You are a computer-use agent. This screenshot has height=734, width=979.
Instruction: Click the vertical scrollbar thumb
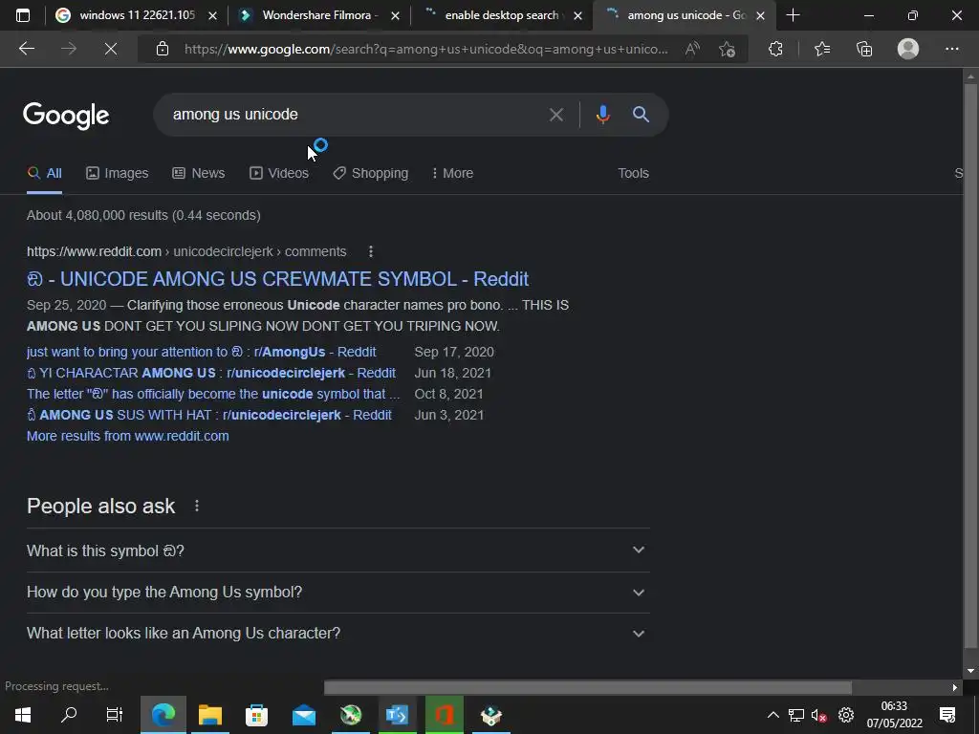pos(970,365)
